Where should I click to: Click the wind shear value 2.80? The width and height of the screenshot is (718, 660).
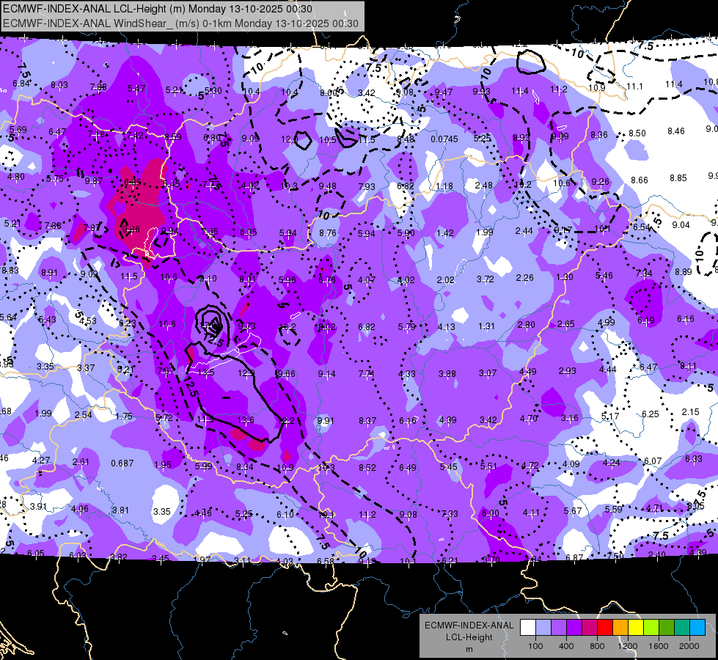point(526,325)
